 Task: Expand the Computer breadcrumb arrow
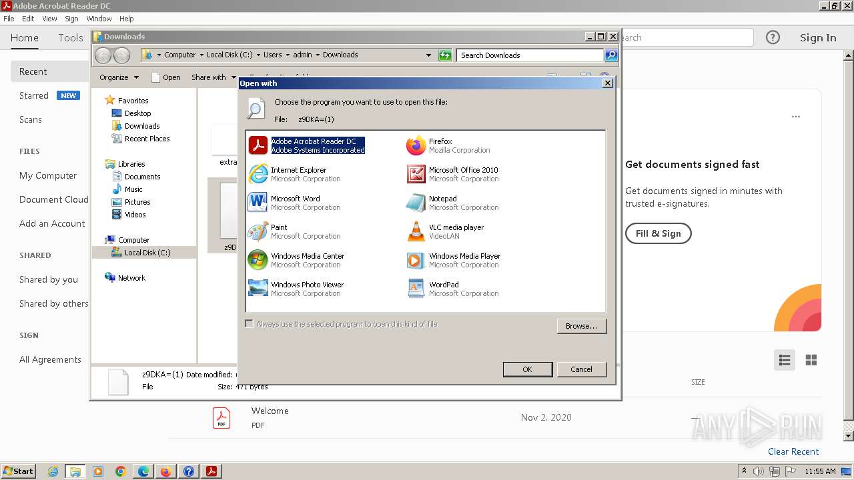point(201,55)
